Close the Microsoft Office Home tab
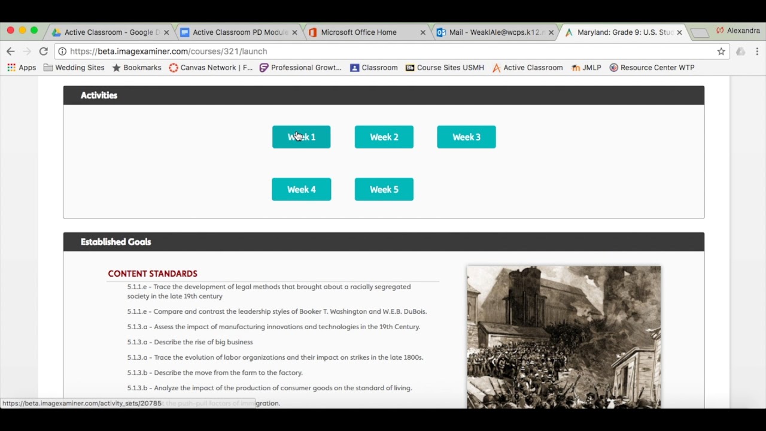This screenshot has width=766, height=431. (423, 32)
